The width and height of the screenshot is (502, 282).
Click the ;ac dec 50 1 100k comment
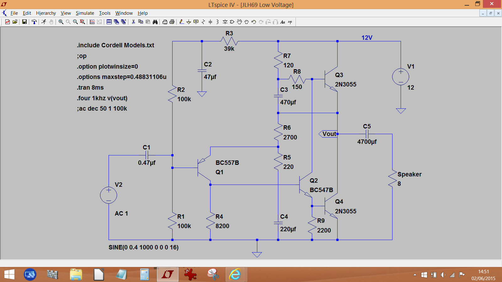point(102,108)
